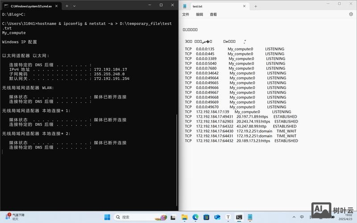Open File Explorer from taskbar
This screenshot has height=223, width=357.
pos(184,217)
